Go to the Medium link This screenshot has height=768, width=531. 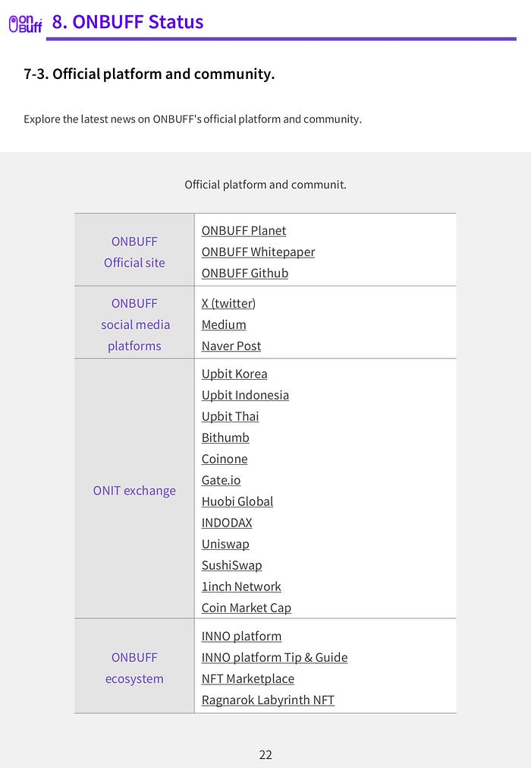click(224, 324)
